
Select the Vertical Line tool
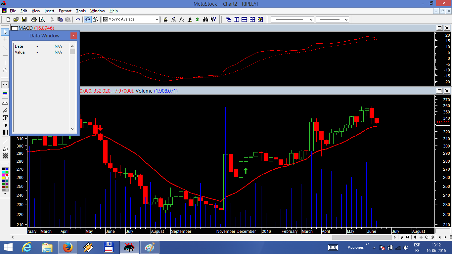5,63
